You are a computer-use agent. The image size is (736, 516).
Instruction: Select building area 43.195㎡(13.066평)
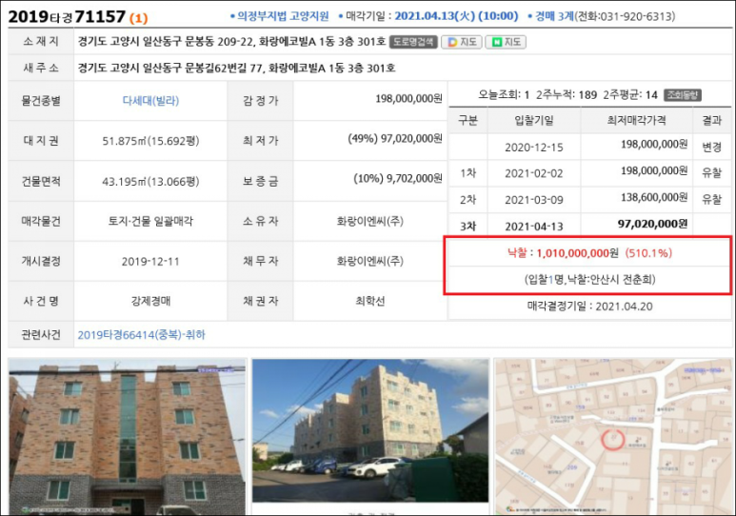[150, 181]
